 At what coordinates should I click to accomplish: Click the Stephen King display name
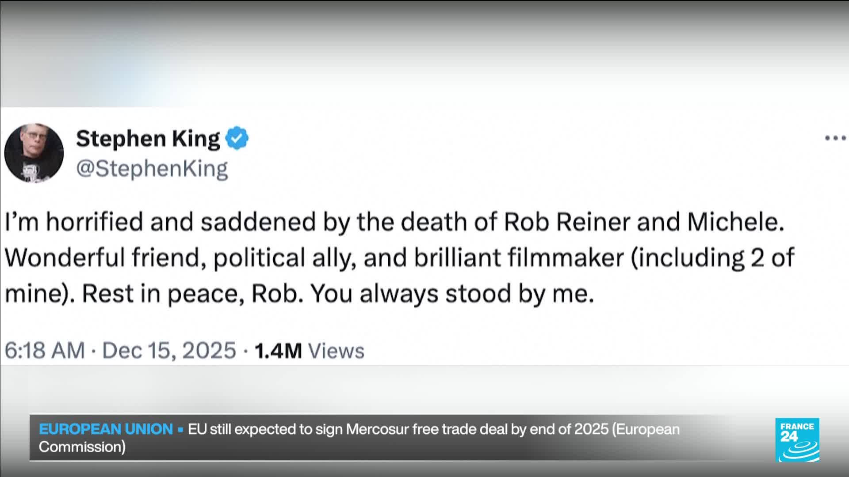coord(148,138)
